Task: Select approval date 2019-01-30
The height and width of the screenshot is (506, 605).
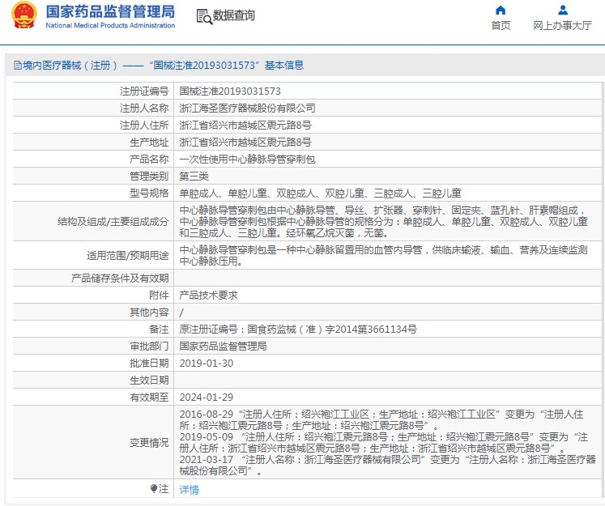Action: (x=207, y=364)
